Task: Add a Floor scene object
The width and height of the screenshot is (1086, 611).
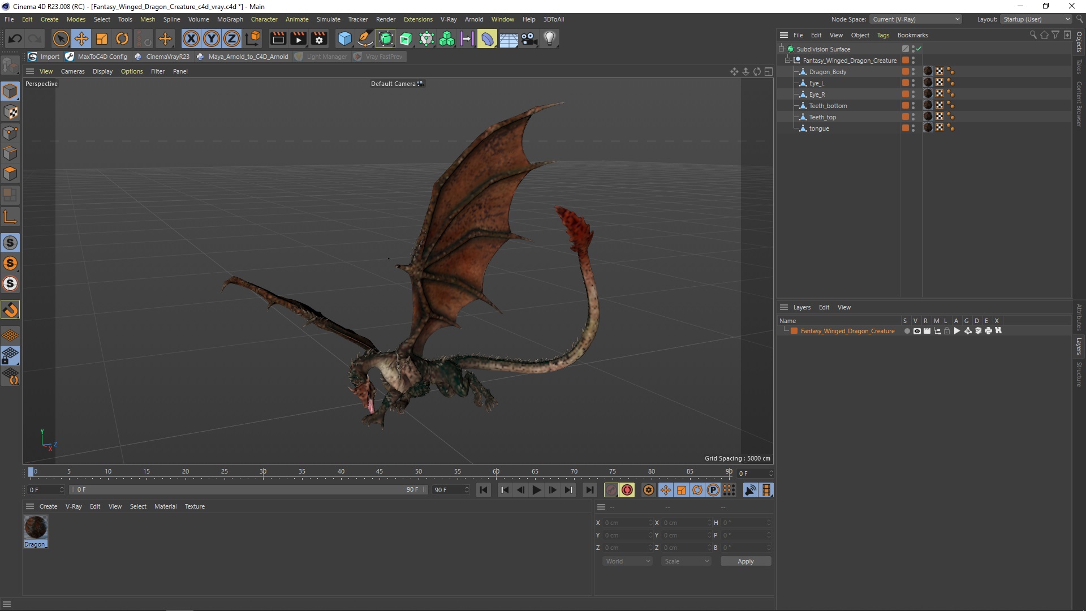Action: pos(508,38)
